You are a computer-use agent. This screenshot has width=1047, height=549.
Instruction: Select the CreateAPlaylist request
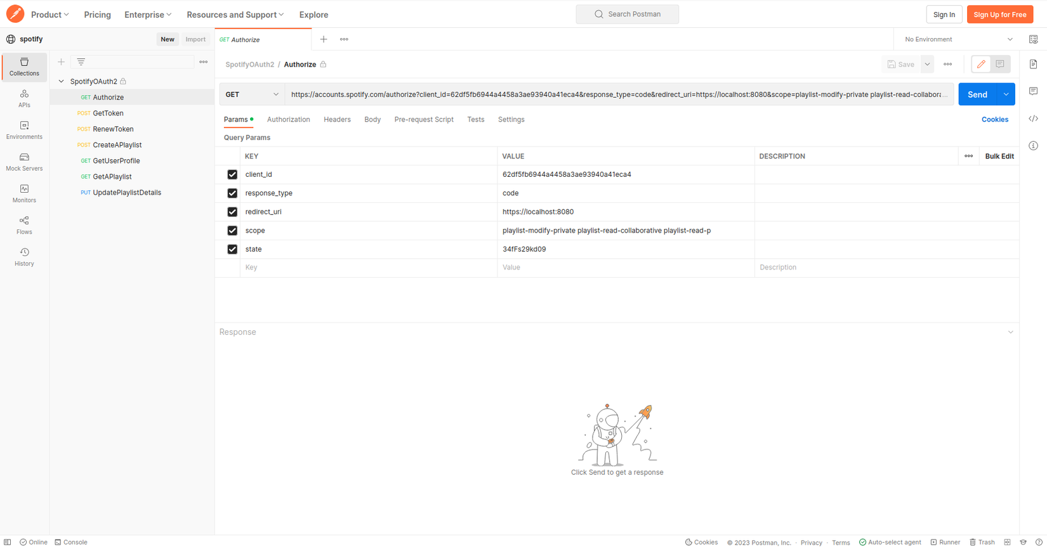click(x=133, y=145)
